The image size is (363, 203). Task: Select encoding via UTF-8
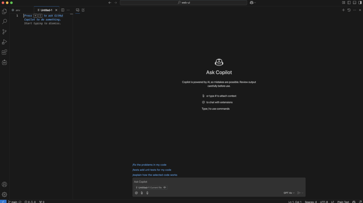(324, 202)
